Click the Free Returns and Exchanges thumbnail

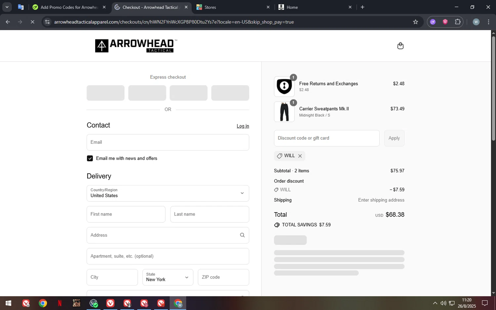284,87
